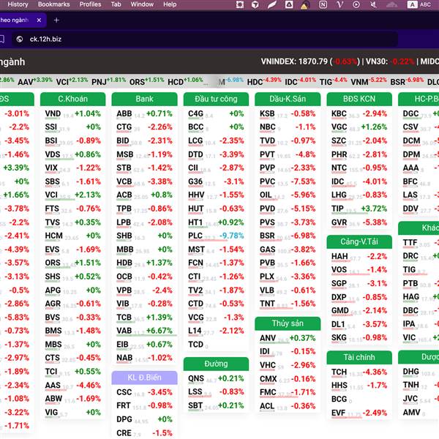Open stock DHG in the Dược list
This screenshot has height=439, width=439.
[x=411, y=372]
